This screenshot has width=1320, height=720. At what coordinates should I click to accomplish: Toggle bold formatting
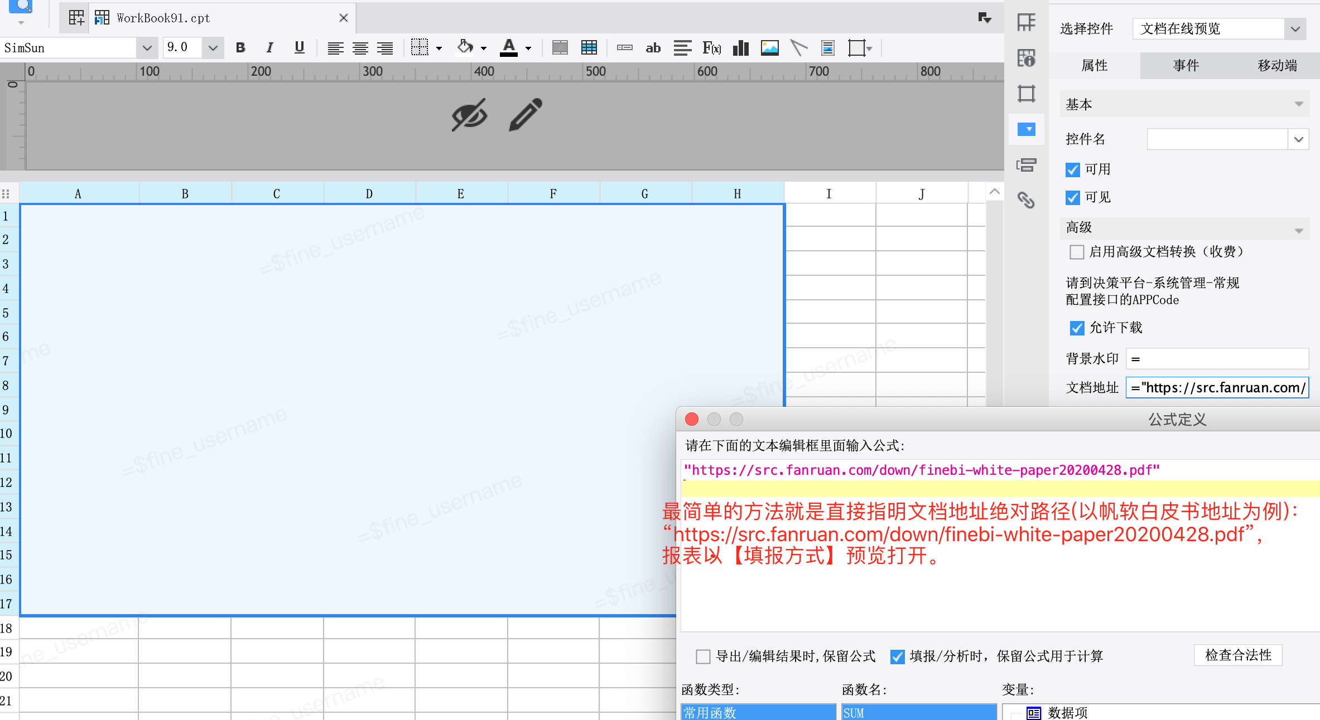pos(240,48)
